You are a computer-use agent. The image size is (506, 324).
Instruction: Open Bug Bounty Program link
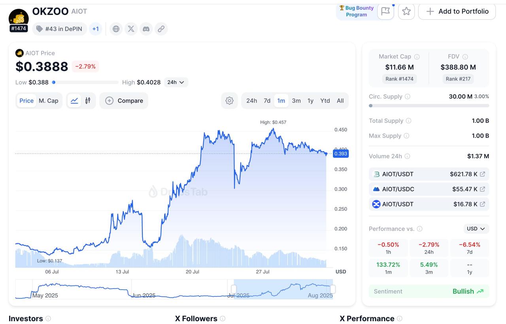click(357, 11)
